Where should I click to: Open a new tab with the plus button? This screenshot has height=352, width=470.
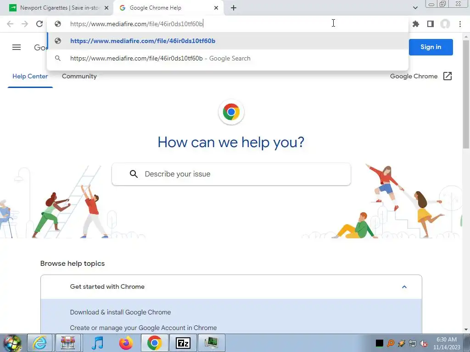click(234, 8)
